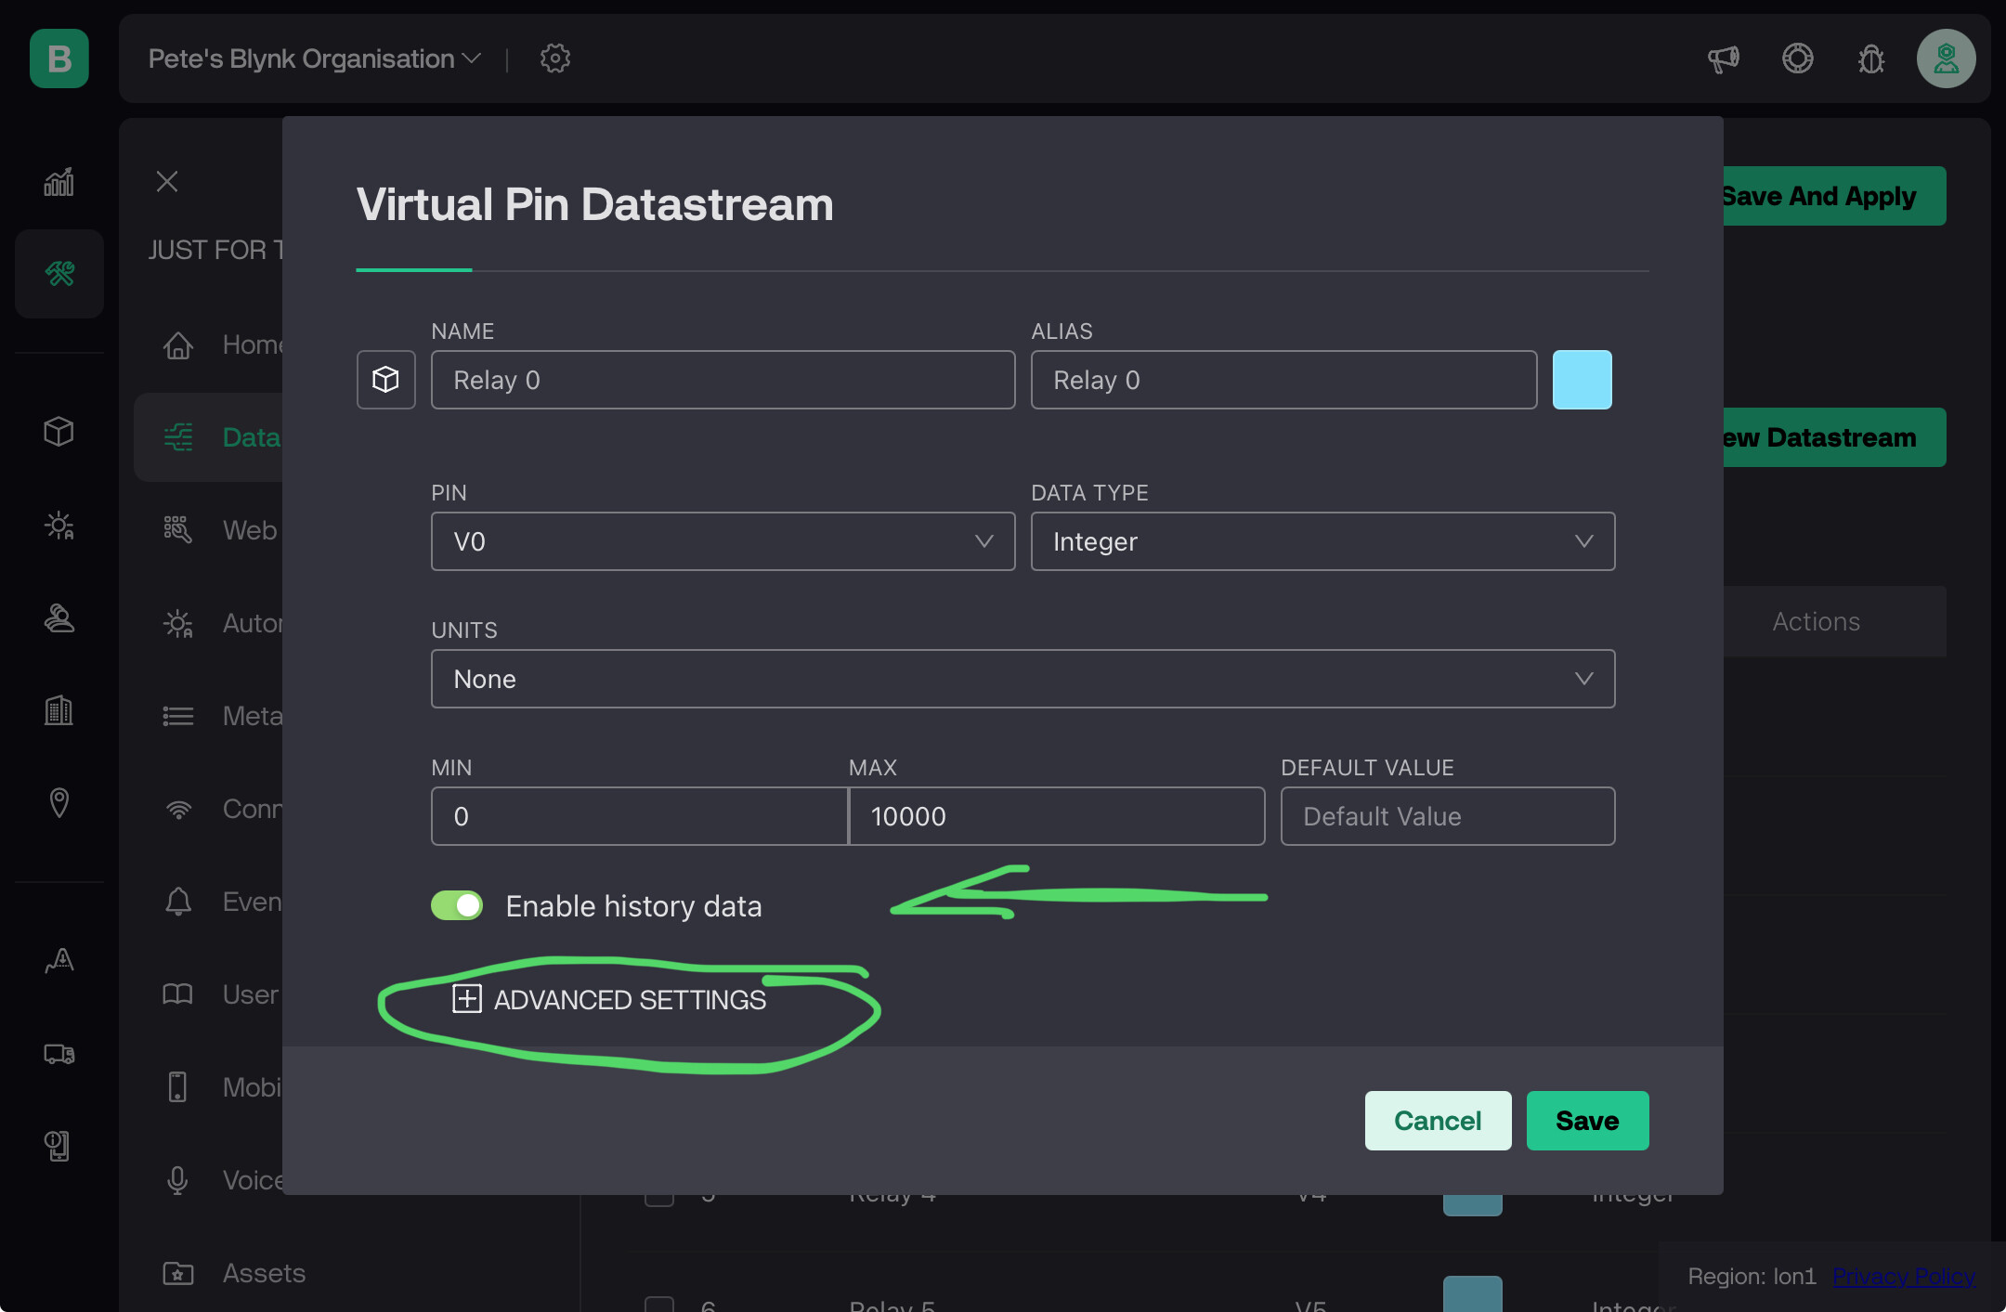Open the PIN V0 dropdown
Image resolution: width=2006 pixels, height=1312 pixels.
[723, 541]
